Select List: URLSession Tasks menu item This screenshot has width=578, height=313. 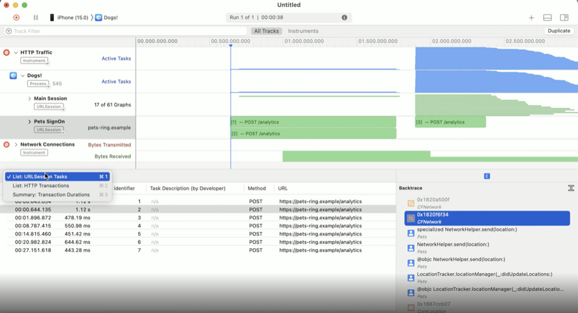point(57,177)
